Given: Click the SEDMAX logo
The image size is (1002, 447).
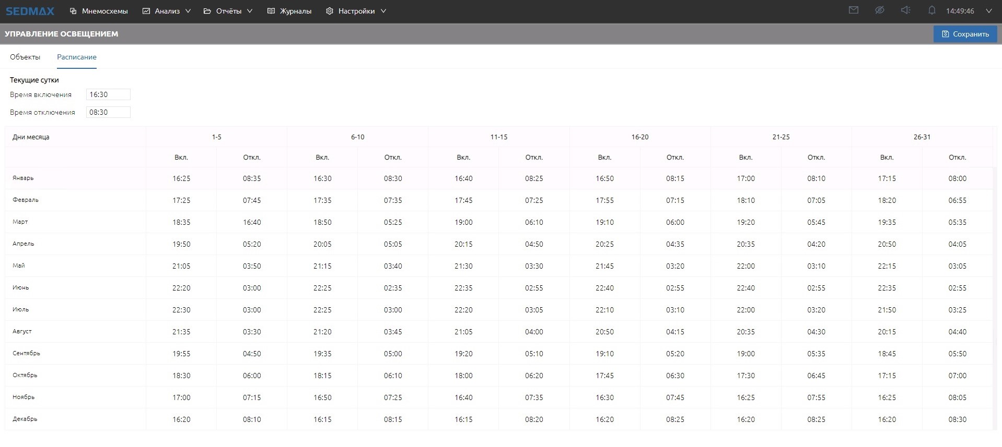Looking at the screenshot, I should point(30,11).
